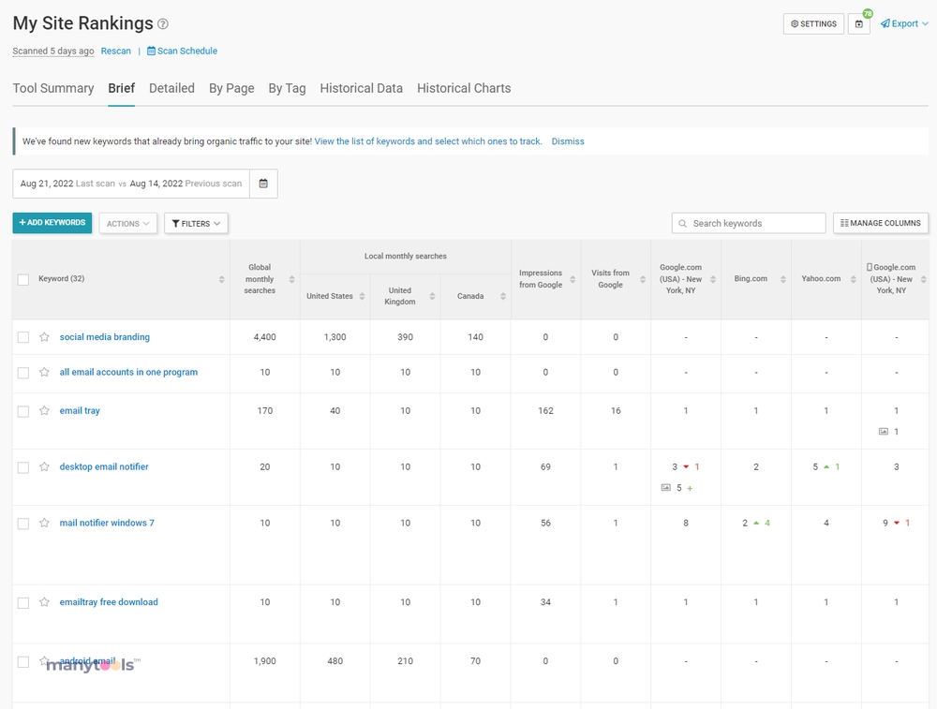Sort by Global monthly searches column
This screenshot has width=937, height=709.
coord(291,279)
